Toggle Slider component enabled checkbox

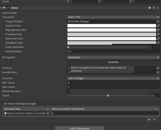[8, 8]
